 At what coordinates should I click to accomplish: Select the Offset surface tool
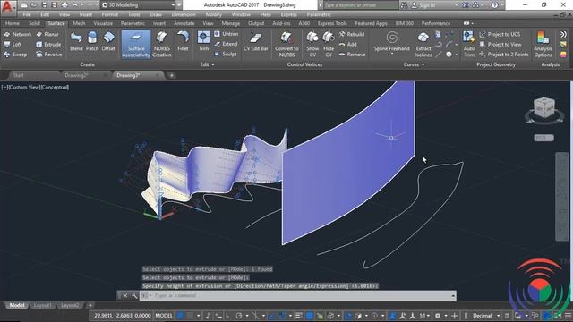108,41
